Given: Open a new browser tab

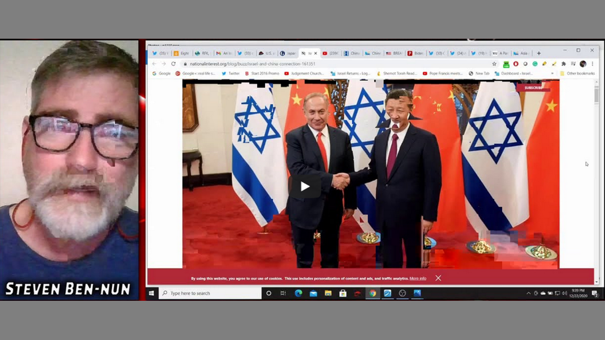Looking at the screenshot, I should [x=538, y=53].
